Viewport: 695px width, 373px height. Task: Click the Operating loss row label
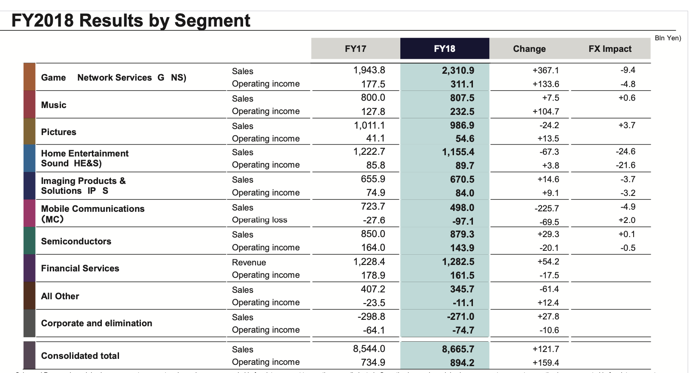pos(259,220)
